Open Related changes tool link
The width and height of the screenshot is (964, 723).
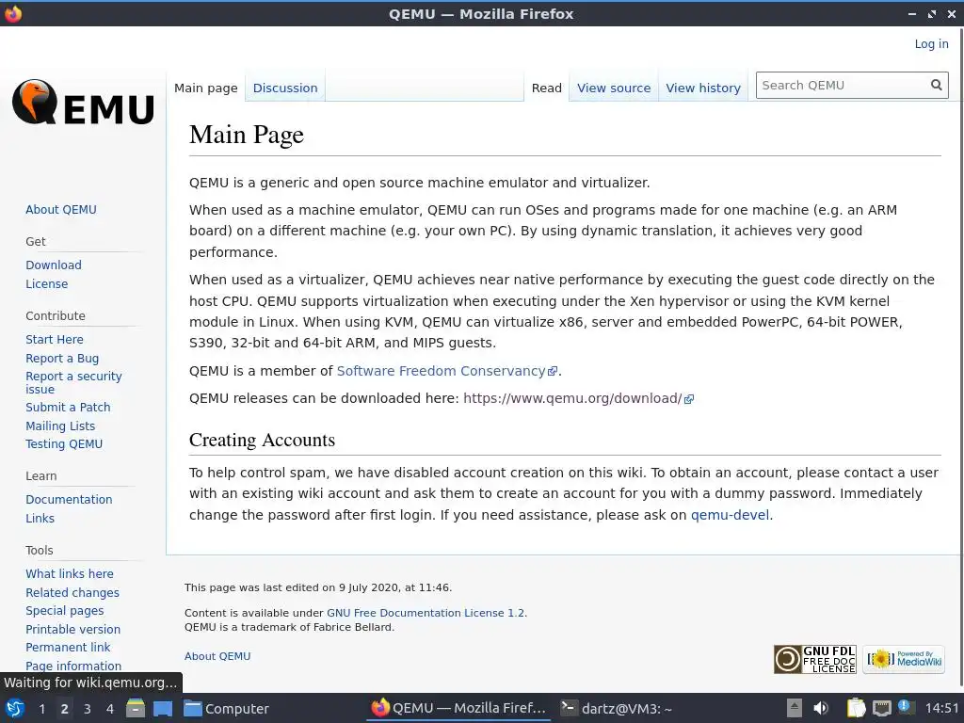click(72, 593)
